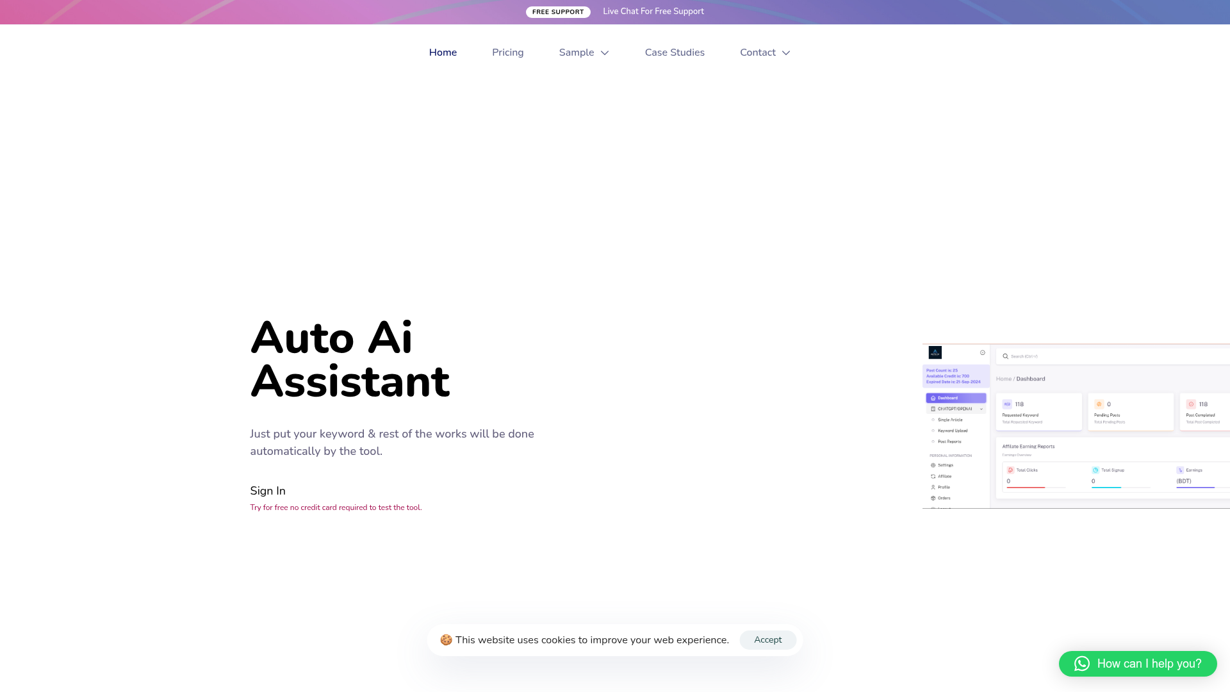Go to the Pricing page
The height and width of the screenshot is (692, 1230).
[x=507, y=53]
